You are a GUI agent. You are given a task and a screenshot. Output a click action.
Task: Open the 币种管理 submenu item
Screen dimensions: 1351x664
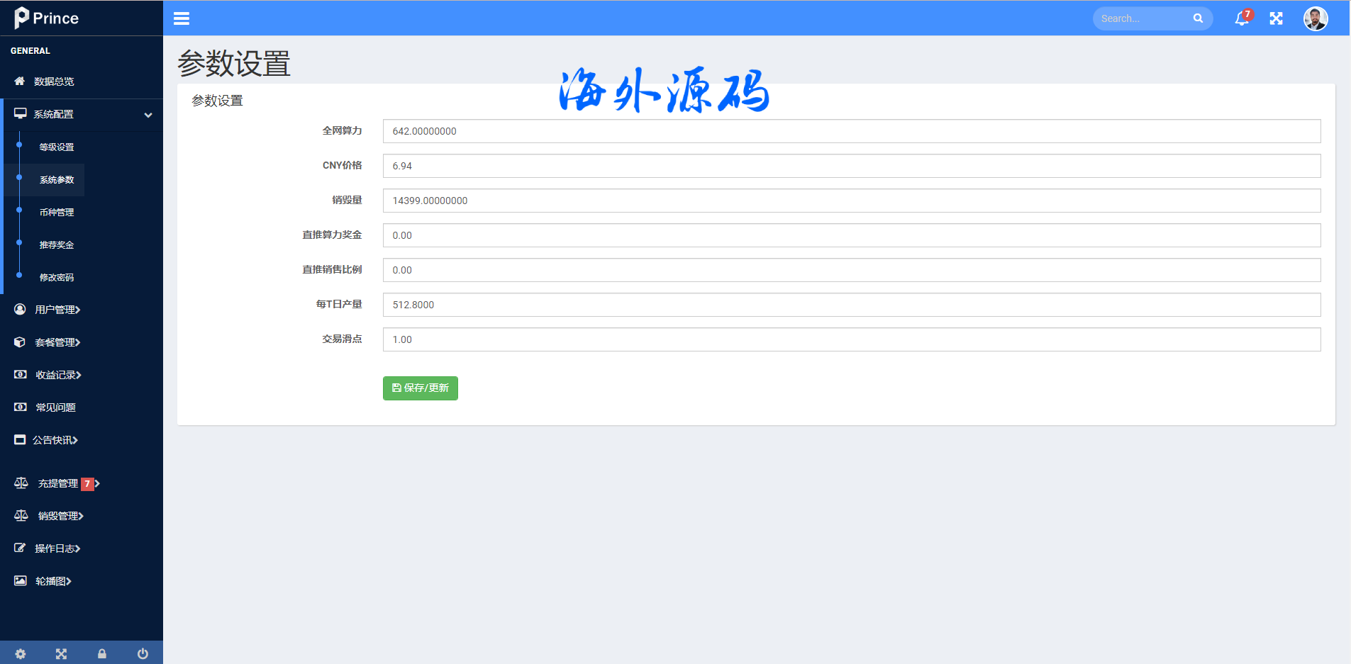pos(57,213)
